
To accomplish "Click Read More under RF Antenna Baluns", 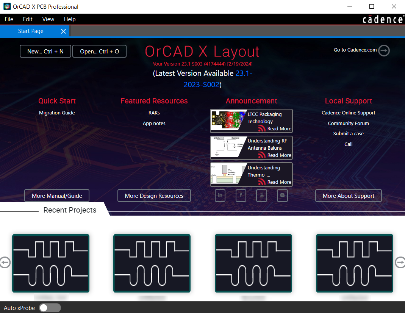I will coord(279,155).
